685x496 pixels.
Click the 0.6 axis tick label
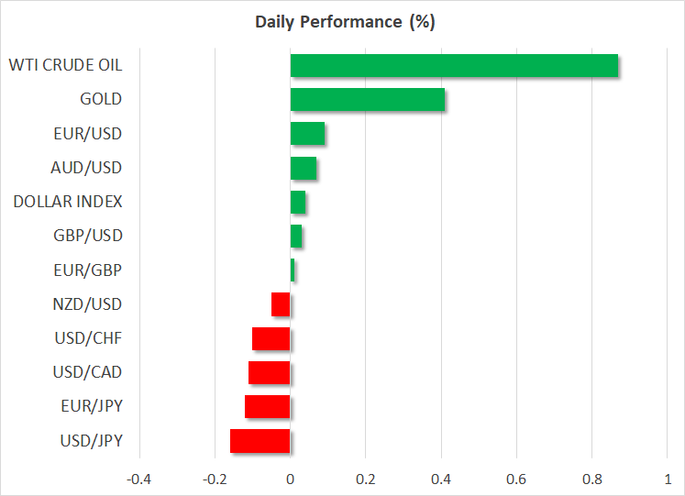pyautogui.click(x=516, y=479)
